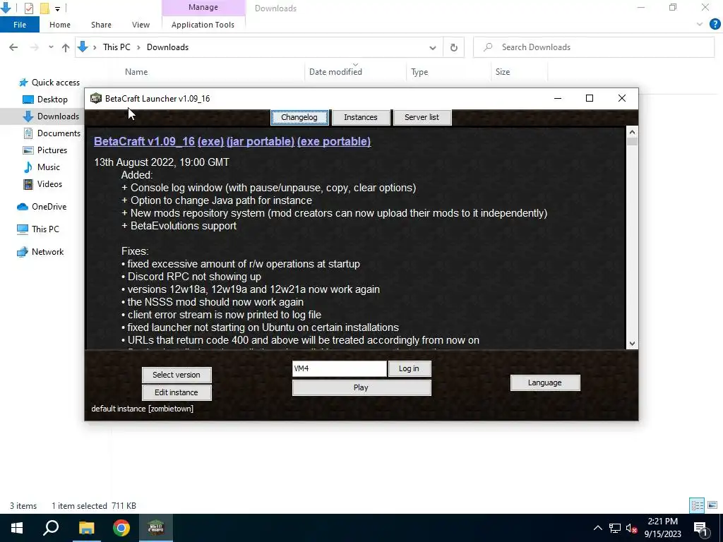
Task: Collapse the Explorer ribbon chevron
Action: click(x=700, y=25)
